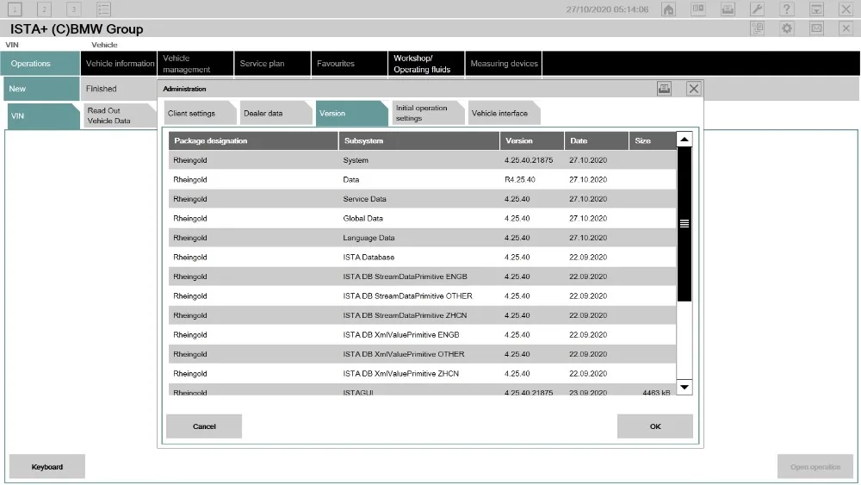Select the New operations sub-tab
The height and width of the screenshot is (485, 861).
click(x=41, y=89)
